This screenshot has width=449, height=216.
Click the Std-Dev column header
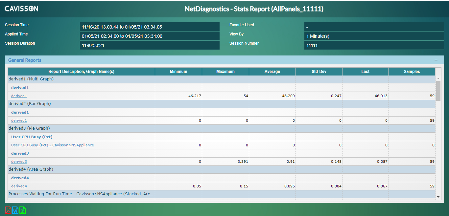pyautogui.click(x=319, y=72)
